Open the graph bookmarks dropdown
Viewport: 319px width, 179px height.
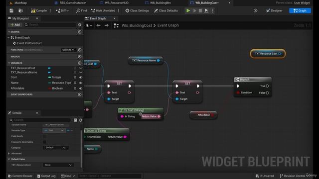[89, 25]
